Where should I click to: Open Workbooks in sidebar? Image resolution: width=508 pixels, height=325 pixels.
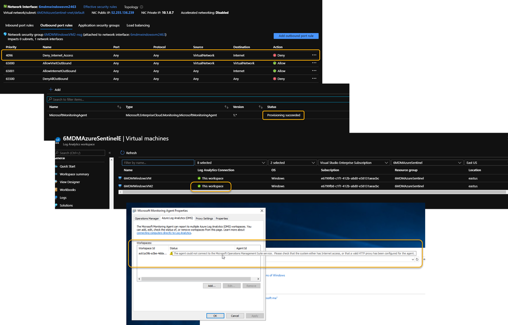coord(68,190)
